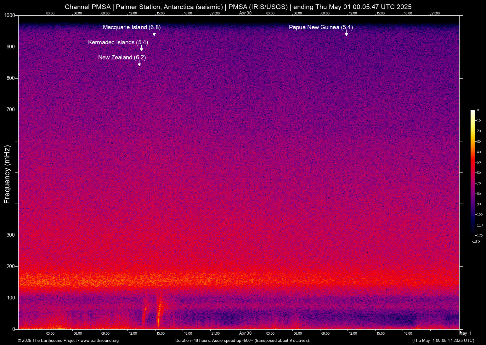Image resolution: width=486 pixels, height=345 pixels.
Task: Click the -110 value on the color scale
Action: coord(479,225)
